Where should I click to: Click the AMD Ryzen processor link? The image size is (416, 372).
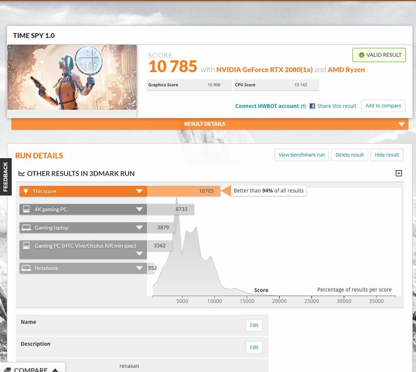coord(346,70)
